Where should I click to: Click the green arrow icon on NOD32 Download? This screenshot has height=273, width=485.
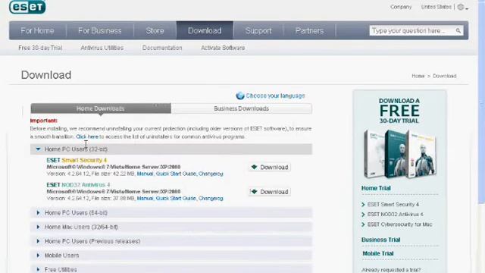click(255, 192)
